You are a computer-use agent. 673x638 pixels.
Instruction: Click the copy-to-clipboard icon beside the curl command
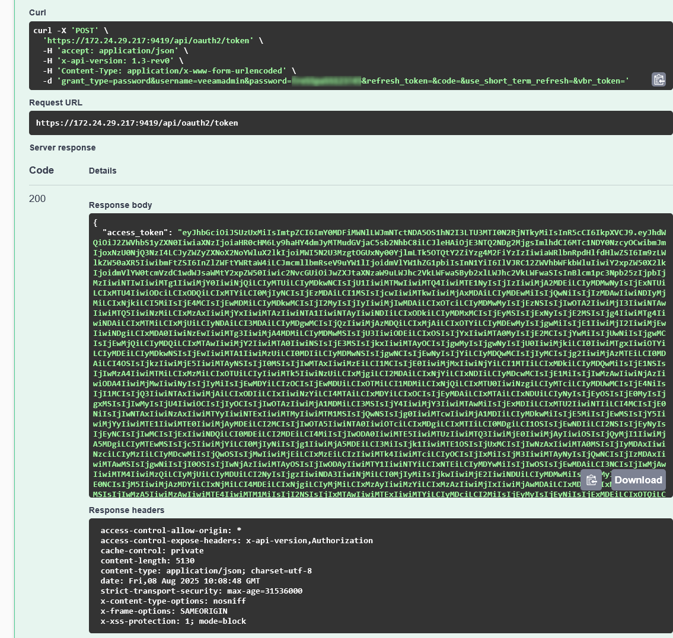(658, 79)
